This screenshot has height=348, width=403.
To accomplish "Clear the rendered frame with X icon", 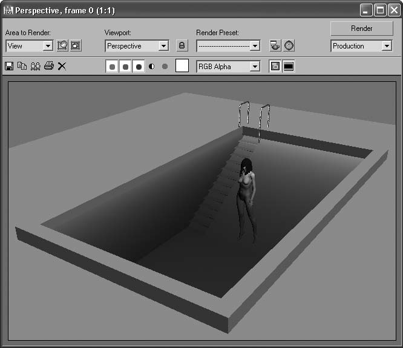I will point(62,66).
